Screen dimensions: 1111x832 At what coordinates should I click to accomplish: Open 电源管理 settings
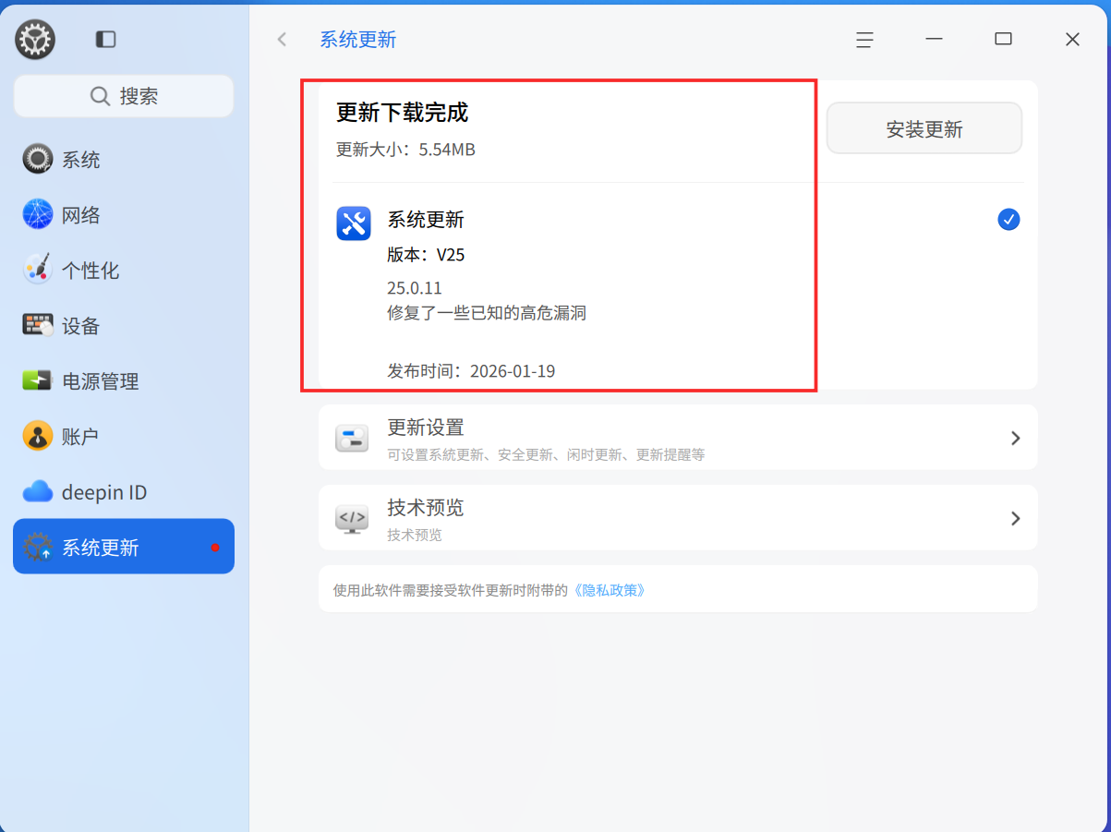click(124, 381)
